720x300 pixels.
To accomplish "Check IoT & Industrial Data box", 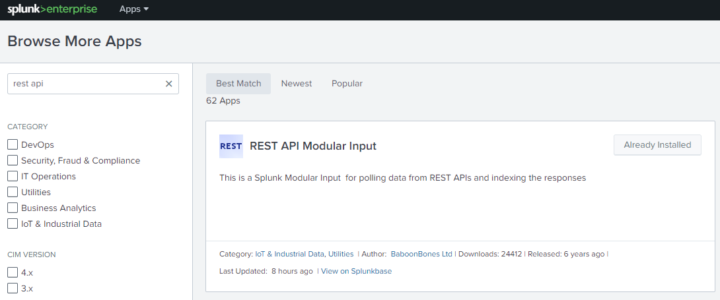I will click(13, 224).
